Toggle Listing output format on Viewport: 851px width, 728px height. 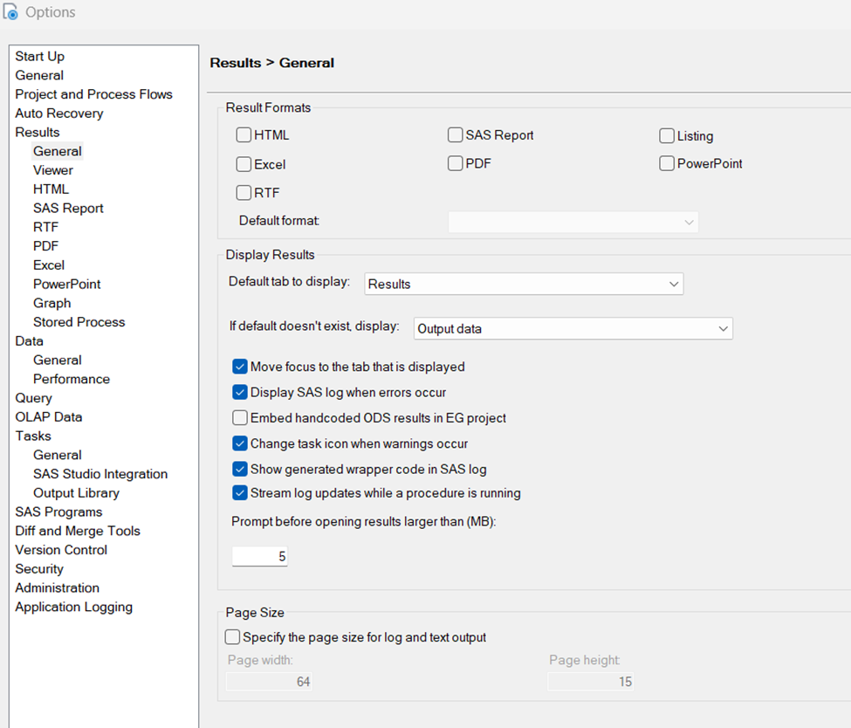[x=667, y=135]
